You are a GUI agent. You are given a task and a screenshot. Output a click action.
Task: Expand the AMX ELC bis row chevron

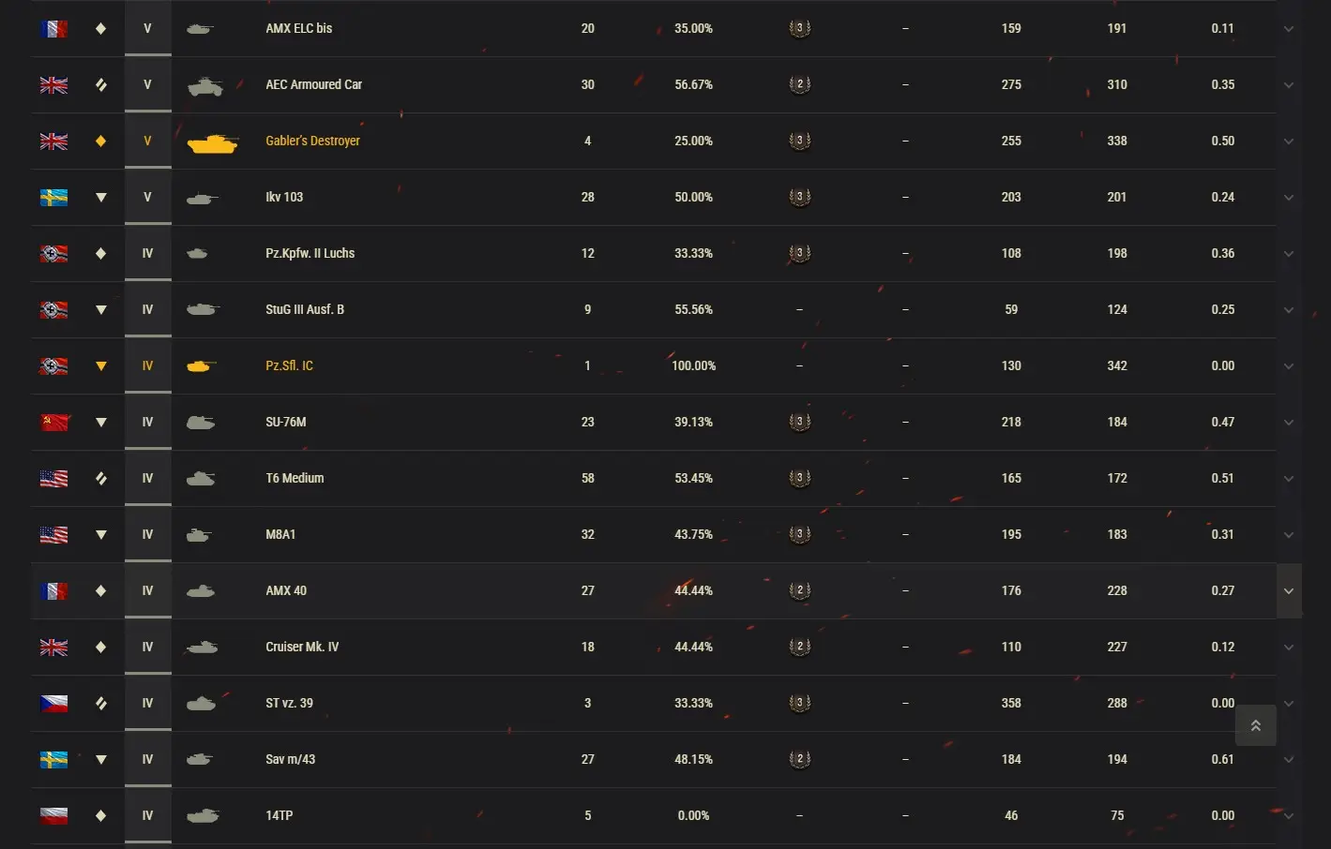(1289, 29)
